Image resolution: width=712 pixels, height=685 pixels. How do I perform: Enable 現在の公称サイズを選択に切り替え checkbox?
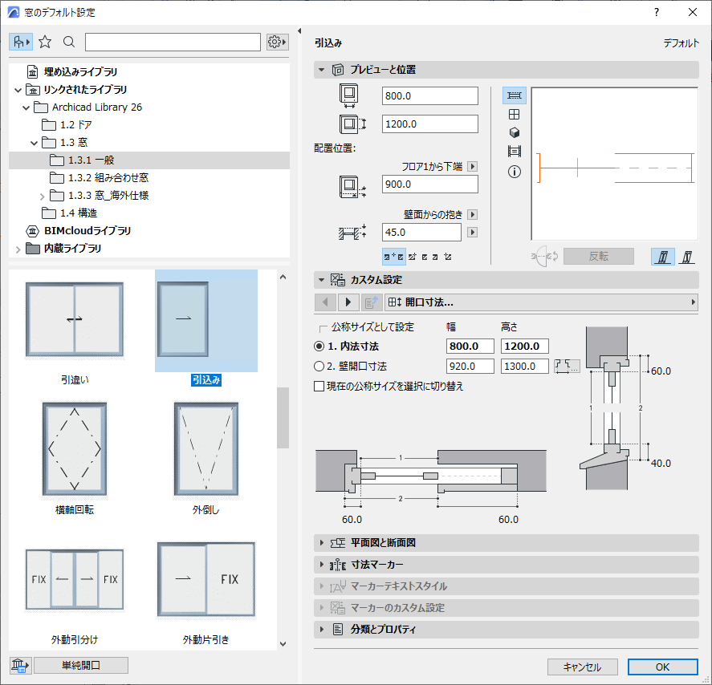pyautogui.click(x=319, y=386)
